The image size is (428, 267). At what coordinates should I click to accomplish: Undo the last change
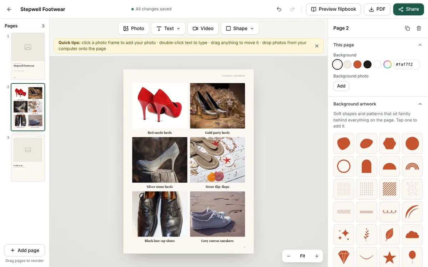279,9
